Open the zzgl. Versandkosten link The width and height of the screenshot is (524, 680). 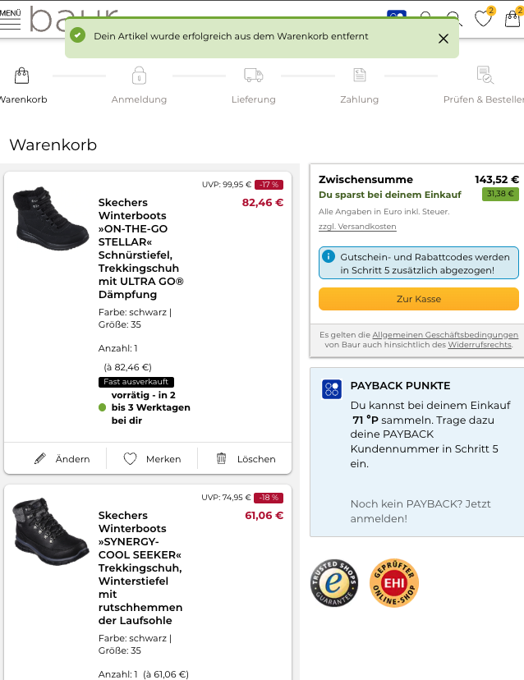(x=357, y=227)
